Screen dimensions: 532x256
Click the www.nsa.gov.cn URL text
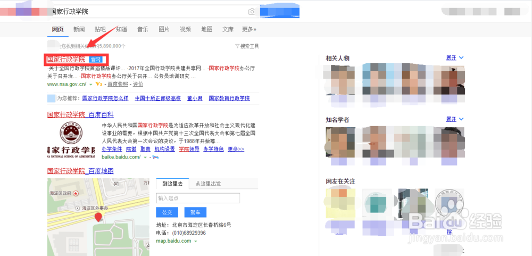[x=67, y=84]
